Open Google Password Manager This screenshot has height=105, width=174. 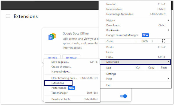coord(135,35)
